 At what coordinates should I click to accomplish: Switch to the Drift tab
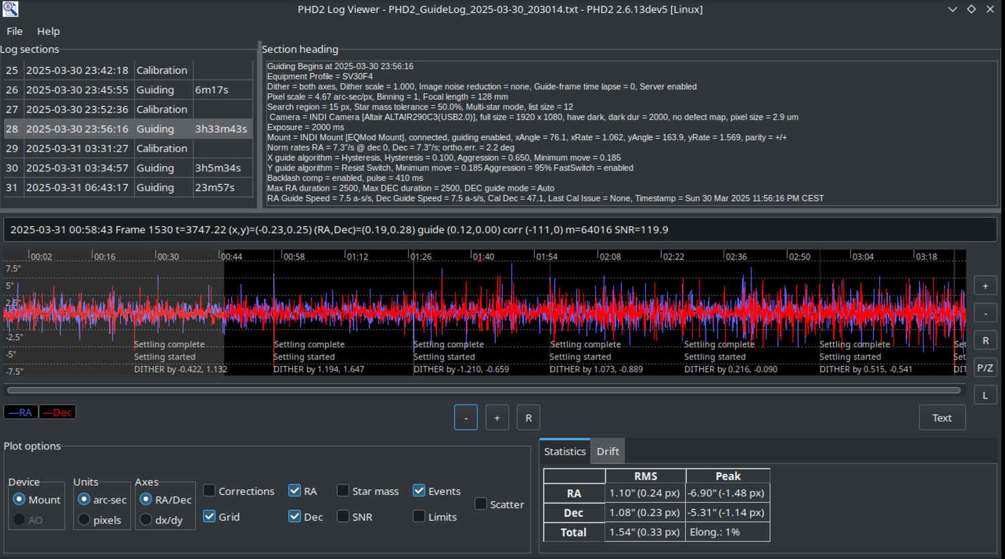(608, 451)
